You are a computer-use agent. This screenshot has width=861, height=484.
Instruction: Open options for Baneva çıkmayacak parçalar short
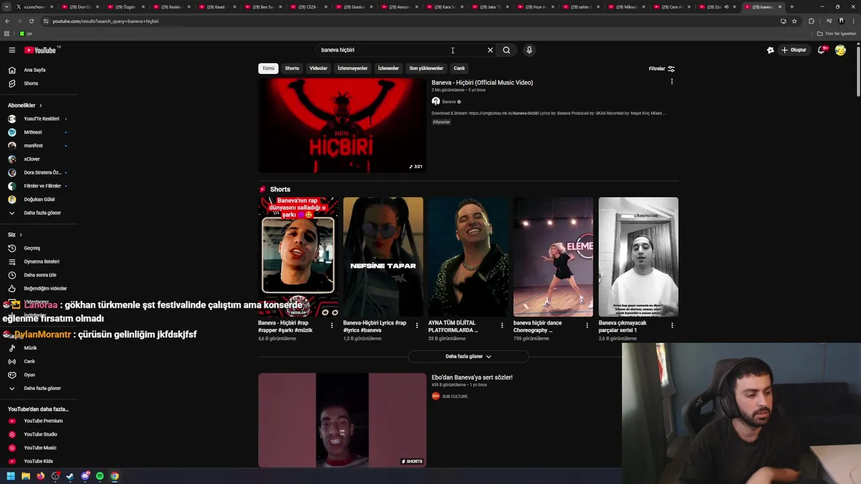coord(672,325)
